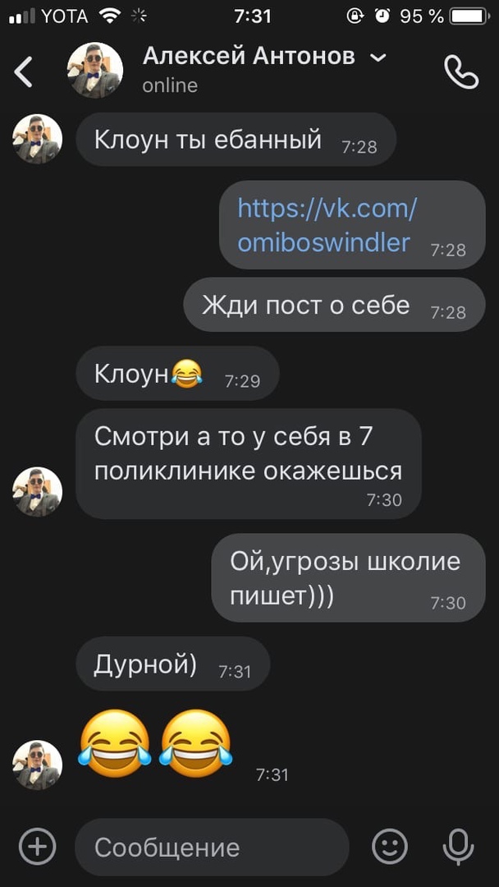Tap the 'Клоун' message with emoji
Image resolution: width=499 pixels, height=887 pixels.
(x=177, y=374)
